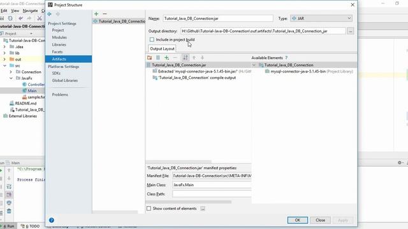The height and width of the screenshot is (229, 408).
Task: Open the artifact Type dropdown
Action: pyautogui.click(x=321, y=18)
